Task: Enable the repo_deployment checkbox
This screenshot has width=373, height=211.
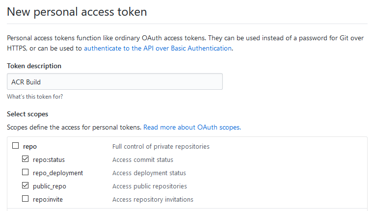Action: [25, 172]
